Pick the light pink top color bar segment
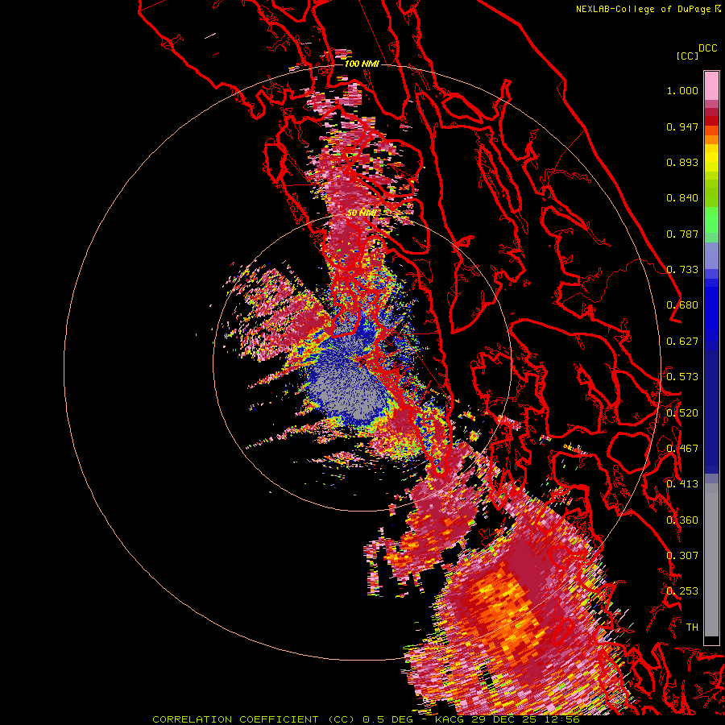The width and height of the screenshot is (725, 725). point(711,85)
